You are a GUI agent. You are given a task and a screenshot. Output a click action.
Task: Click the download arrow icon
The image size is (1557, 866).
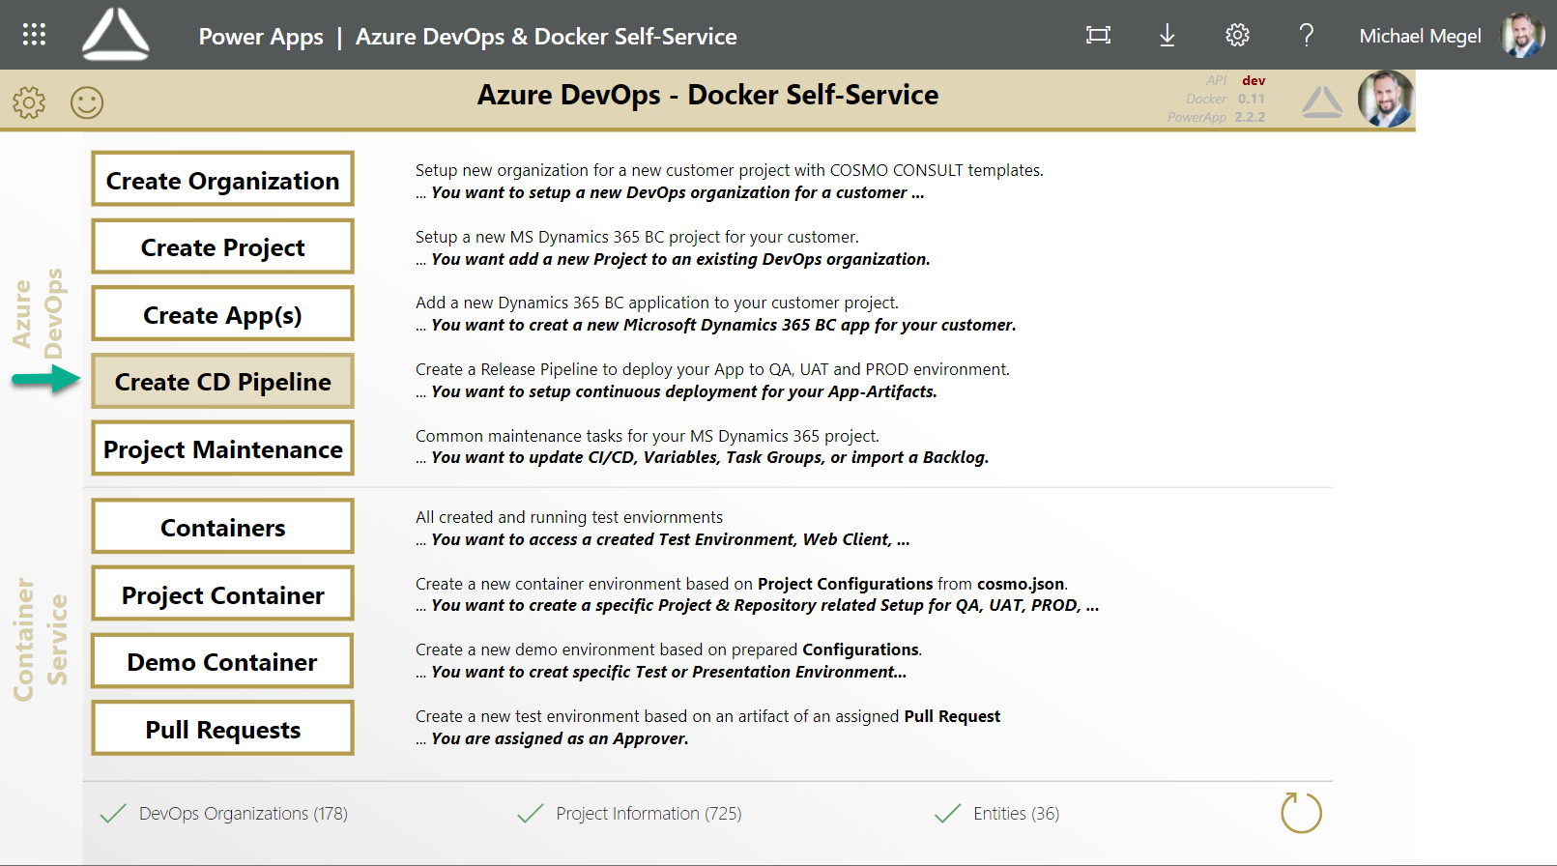point(1168,36)
